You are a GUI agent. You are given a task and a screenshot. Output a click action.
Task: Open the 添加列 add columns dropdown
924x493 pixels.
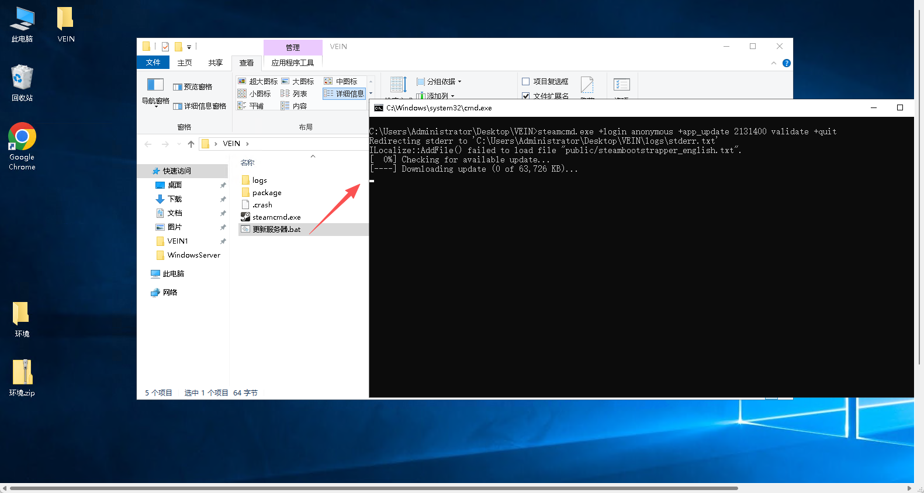tap(436, 96)
